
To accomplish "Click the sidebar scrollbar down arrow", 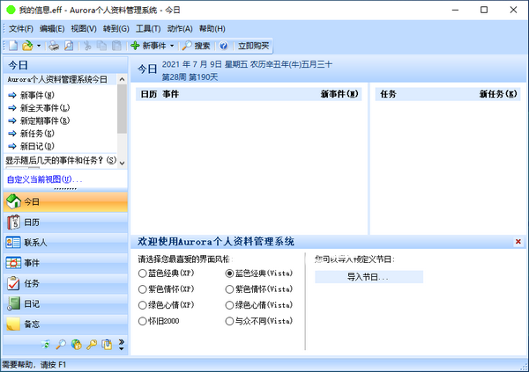I will coord(123,164).
